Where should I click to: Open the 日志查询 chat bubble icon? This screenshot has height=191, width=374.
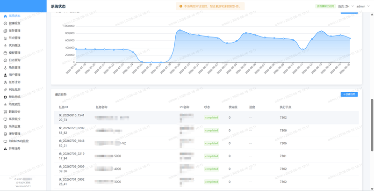click(5, 60)
